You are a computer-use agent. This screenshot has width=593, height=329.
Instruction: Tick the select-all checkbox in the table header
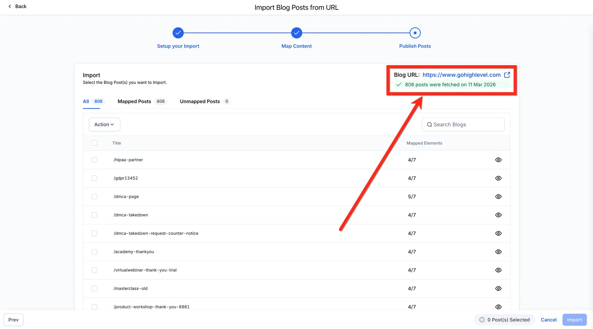95,143
